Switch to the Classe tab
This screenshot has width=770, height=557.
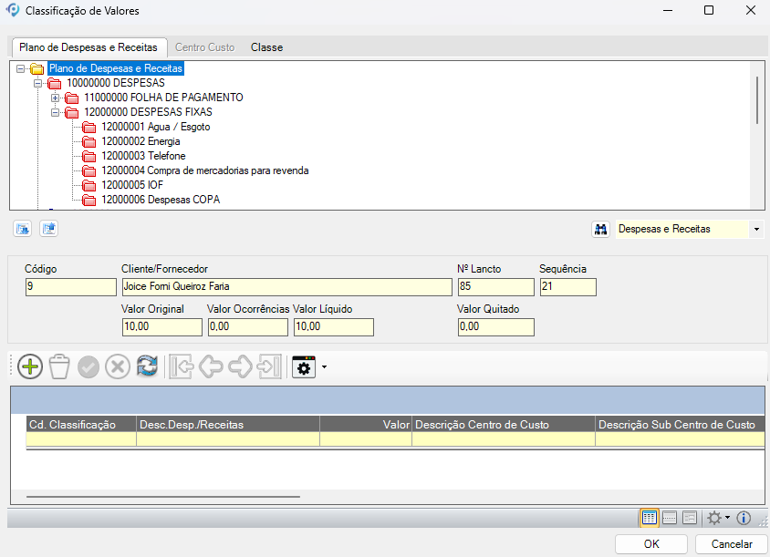tap(266, 47)
